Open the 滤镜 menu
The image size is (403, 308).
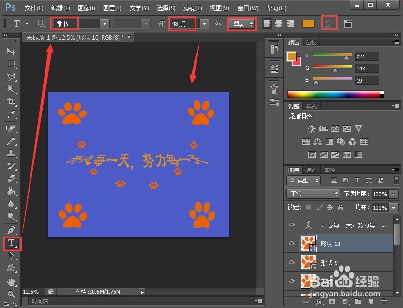pyautogui.click(x=192, y=8)
